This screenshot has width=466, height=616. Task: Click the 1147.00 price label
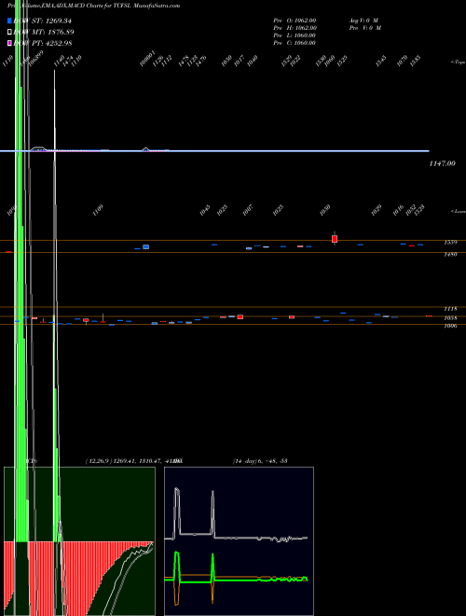point(442,163)
